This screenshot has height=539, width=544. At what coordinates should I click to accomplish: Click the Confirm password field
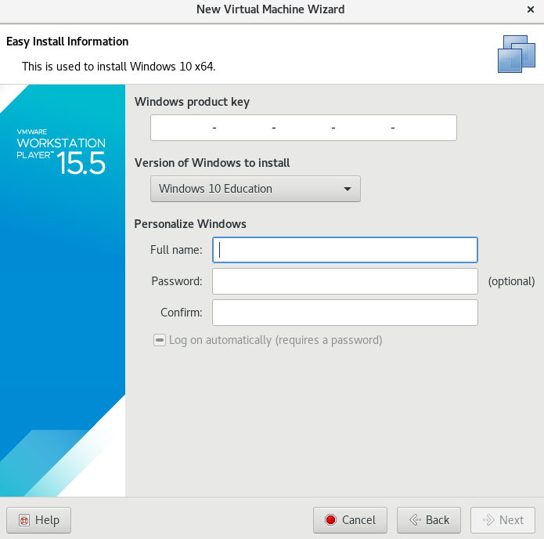coord(345,313)
